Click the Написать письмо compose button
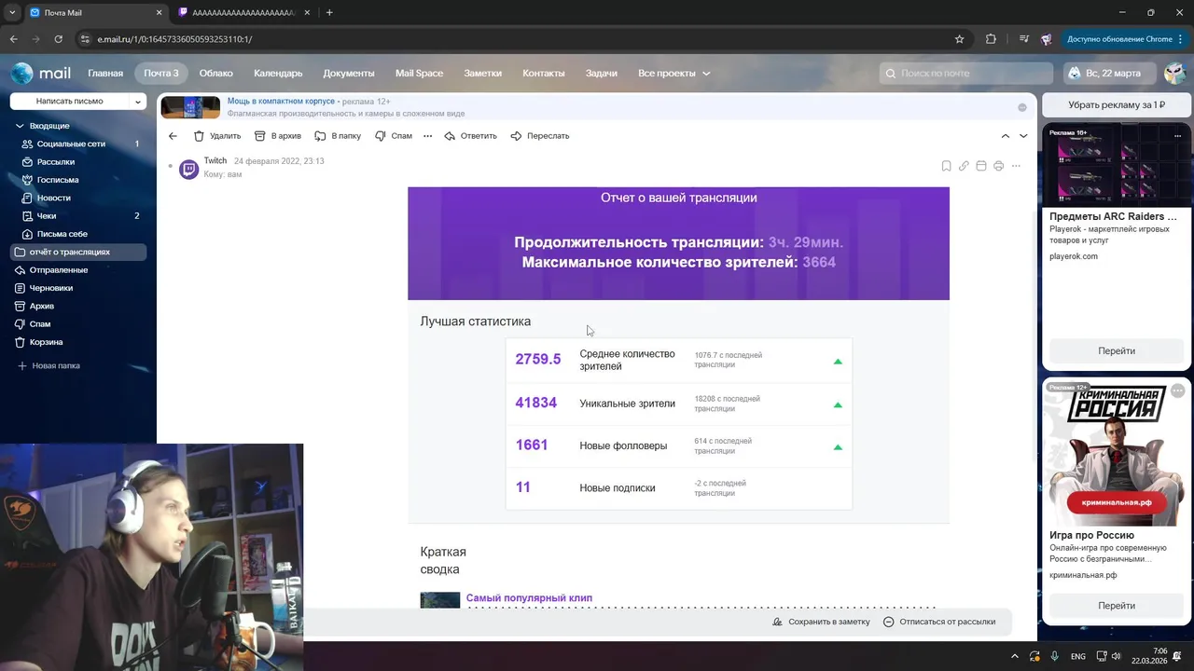This screenshot has width=1194, height=671. 70,101
